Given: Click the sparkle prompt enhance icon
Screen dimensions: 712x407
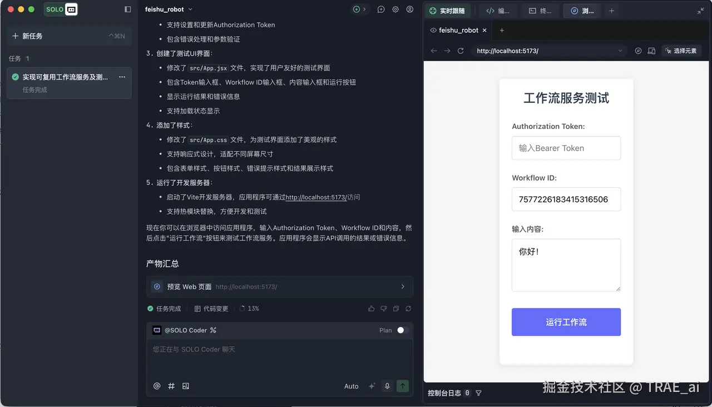Looking at the screenshot, I should pyautogui.click(x=372, y=386).
